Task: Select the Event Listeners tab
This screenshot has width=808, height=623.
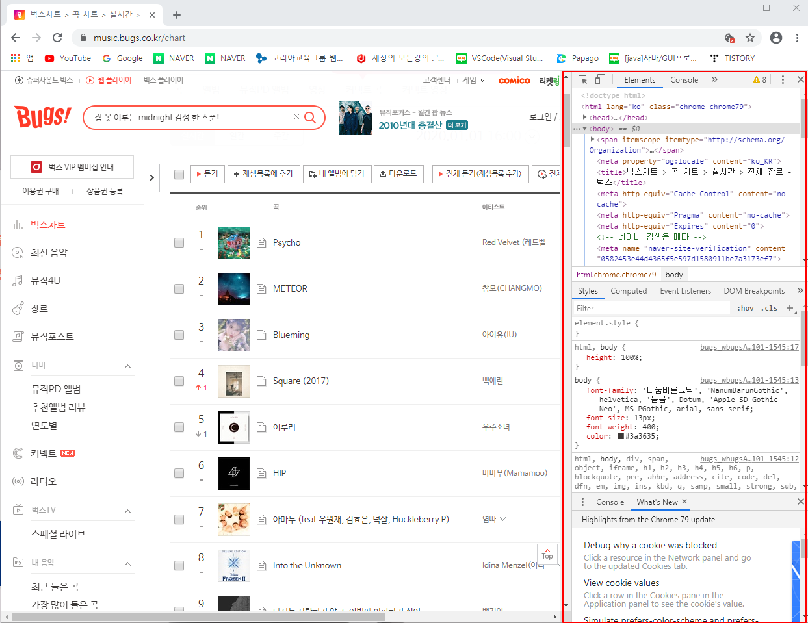Action: click(685, 291)
